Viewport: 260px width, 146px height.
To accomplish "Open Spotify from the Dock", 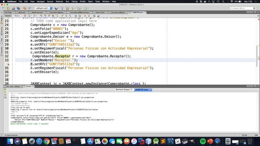I will tap(203, 141).
